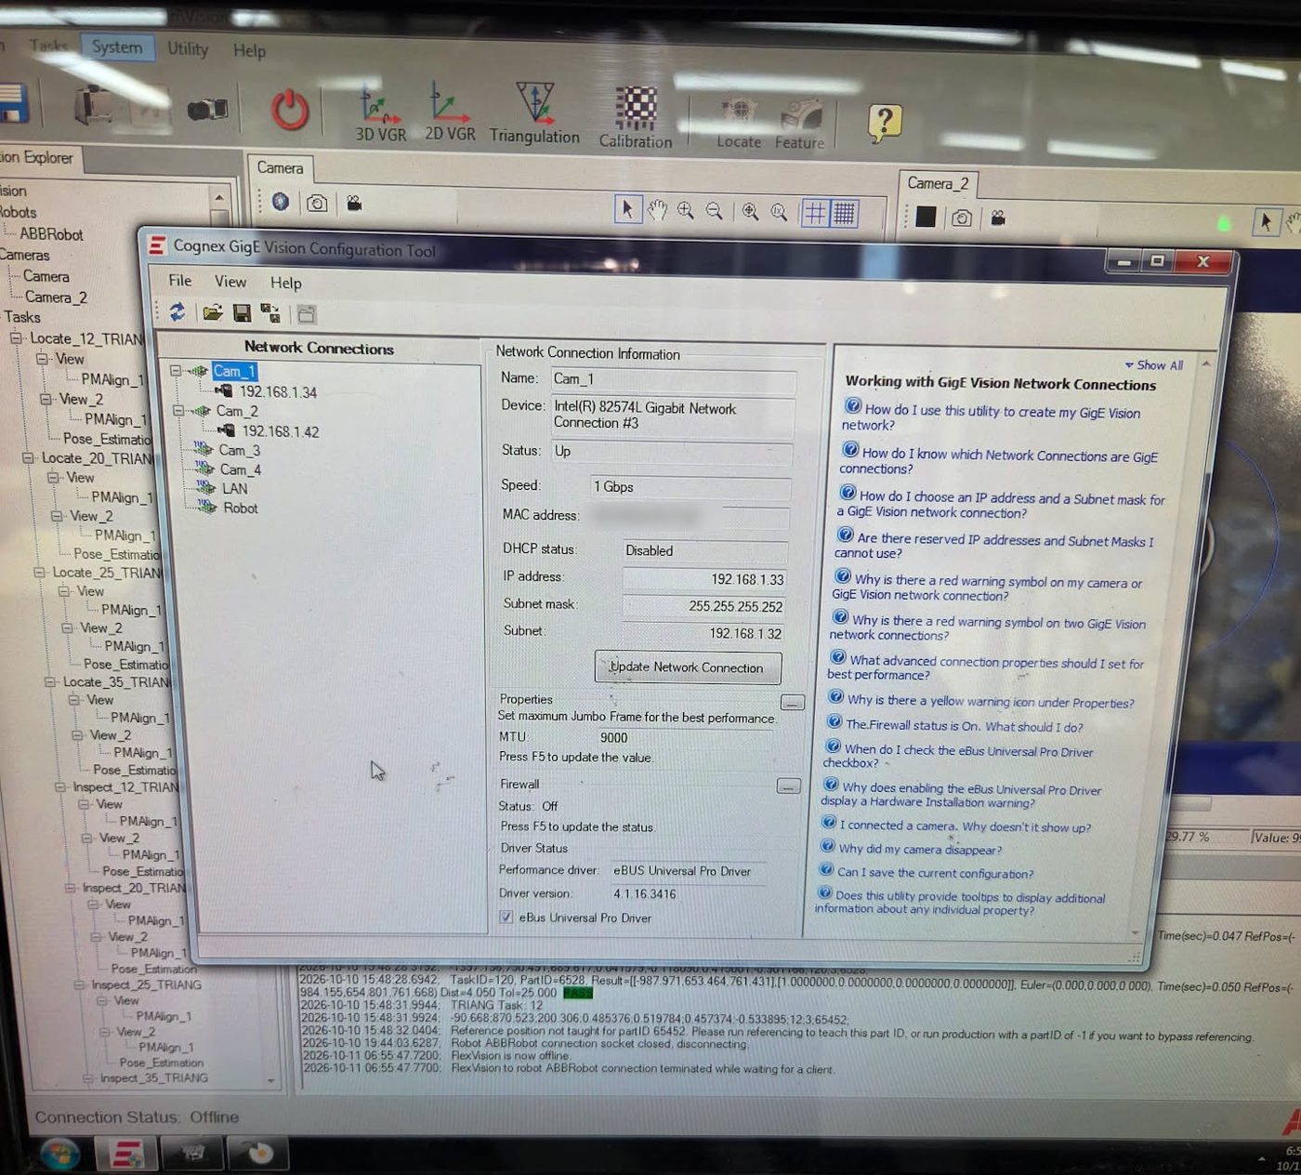Select Cam_3 in Network Connections
This screenshot has height=1175, width=1301.
pyautogui.click(x=240, y=450)
